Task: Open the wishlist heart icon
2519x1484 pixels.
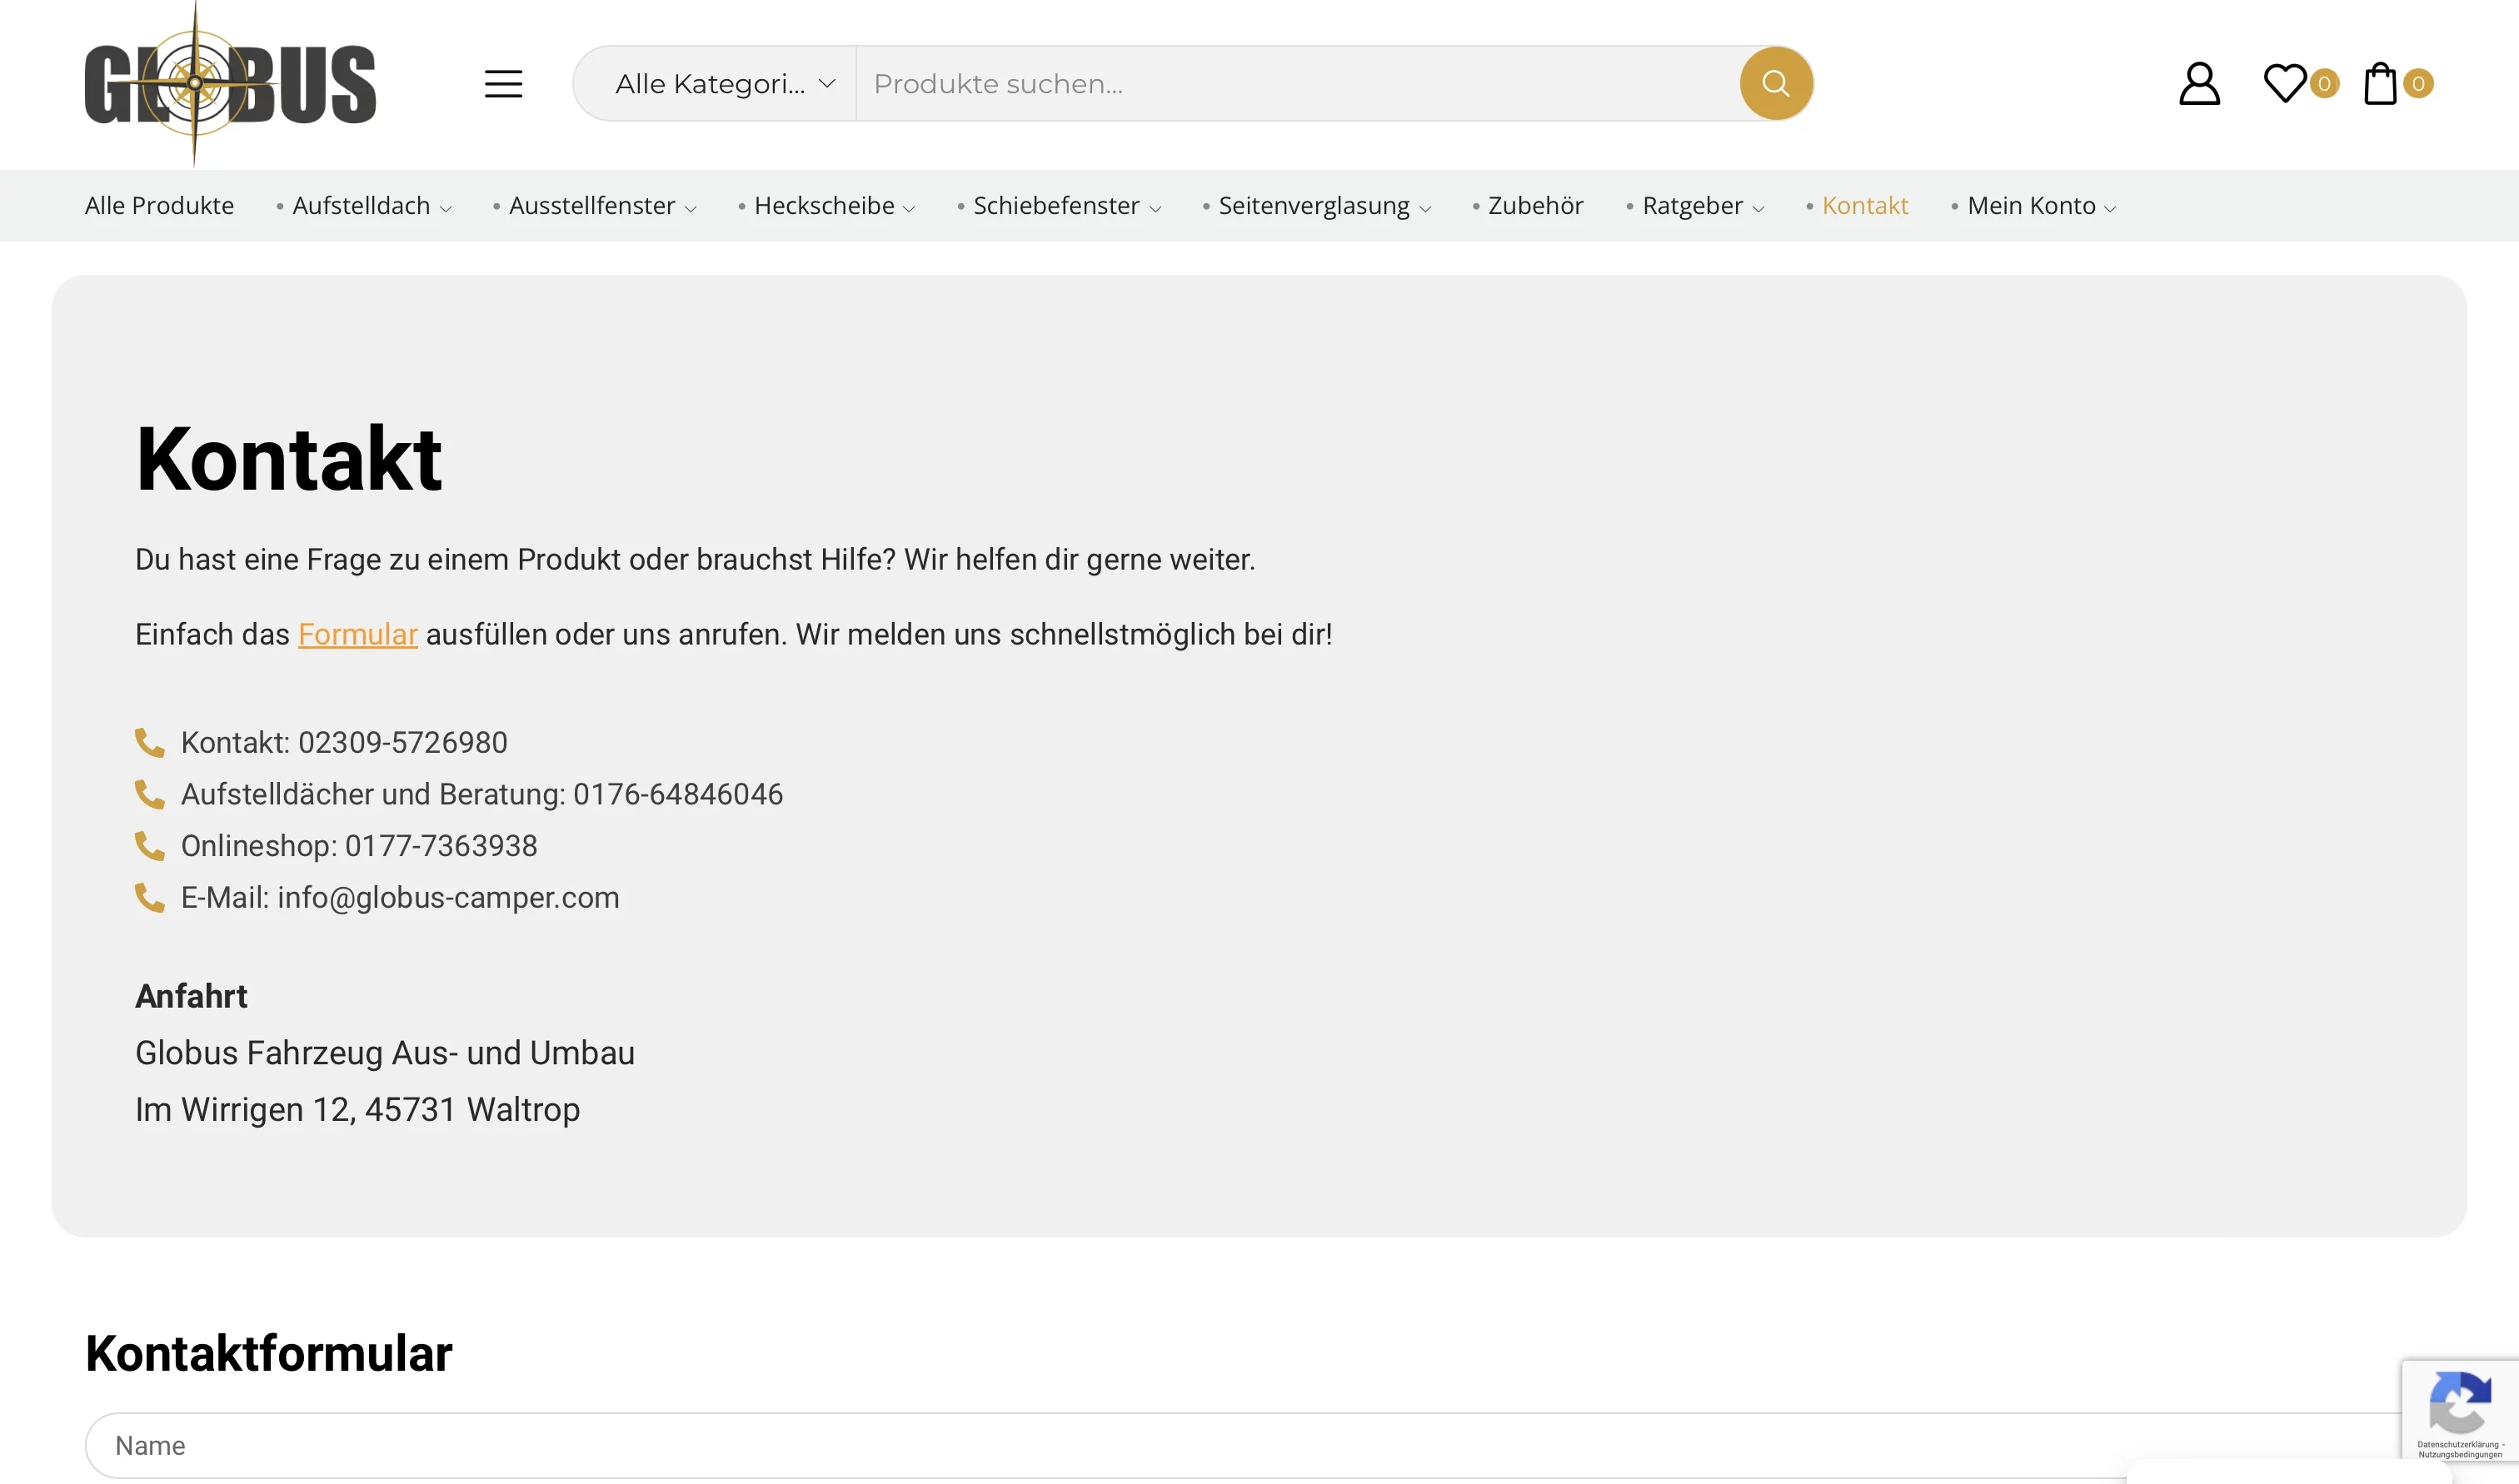Action: coord(2284,83)
